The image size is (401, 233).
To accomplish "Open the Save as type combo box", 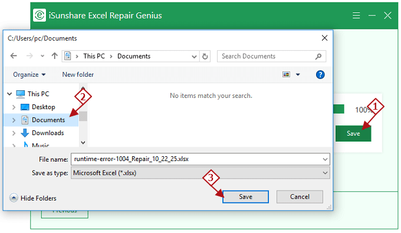I will [x=200, y=173].
